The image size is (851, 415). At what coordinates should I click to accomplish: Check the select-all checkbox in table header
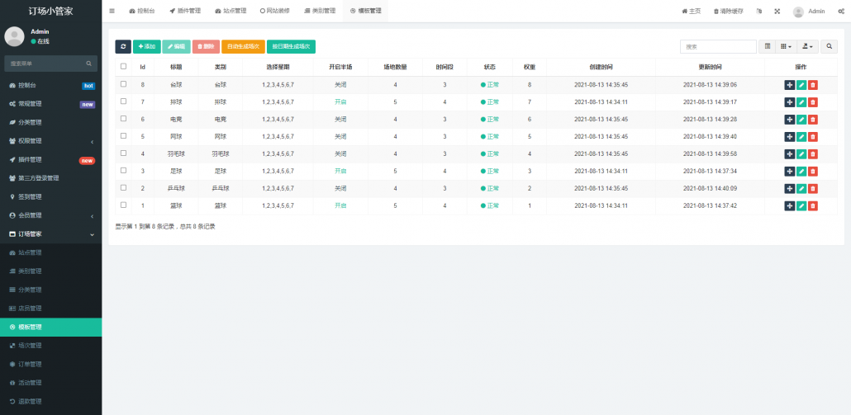[123, 67]
